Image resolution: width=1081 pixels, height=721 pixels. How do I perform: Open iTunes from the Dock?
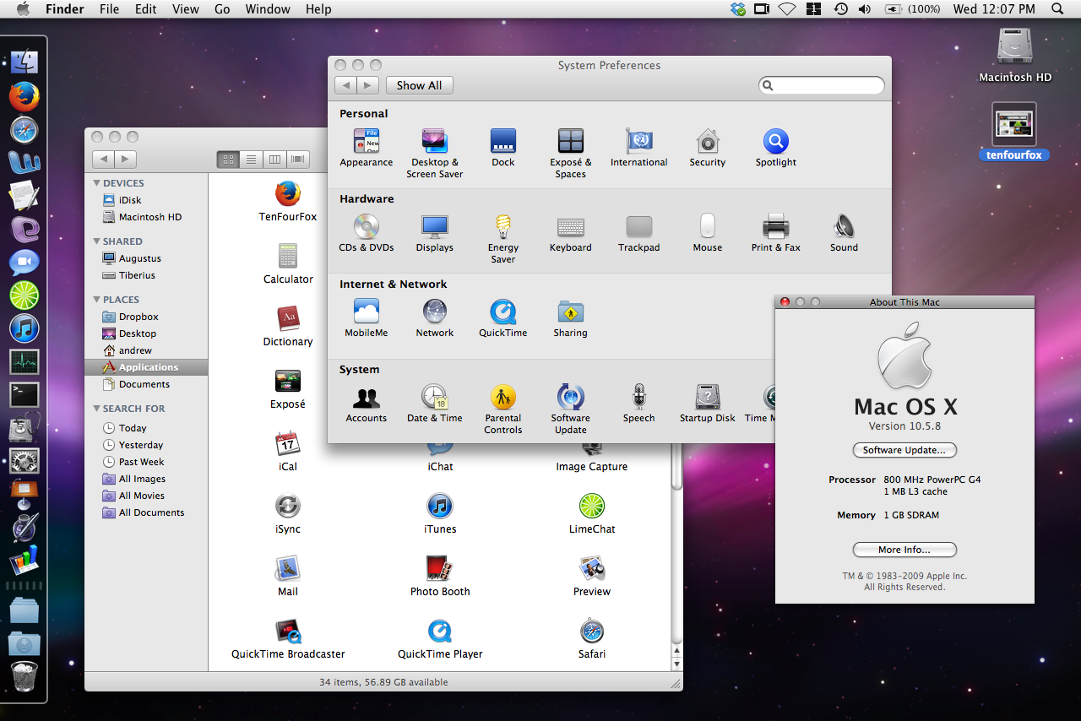(x=24, y=328)
